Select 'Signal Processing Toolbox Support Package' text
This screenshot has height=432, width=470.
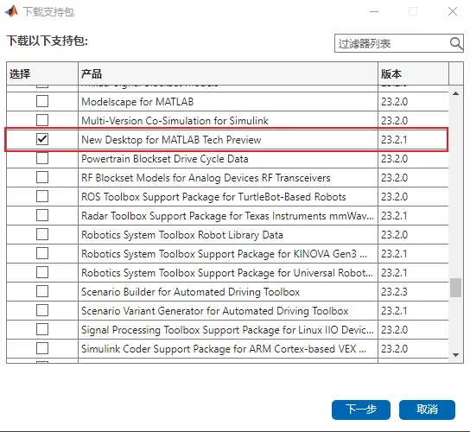pos(227,330)
